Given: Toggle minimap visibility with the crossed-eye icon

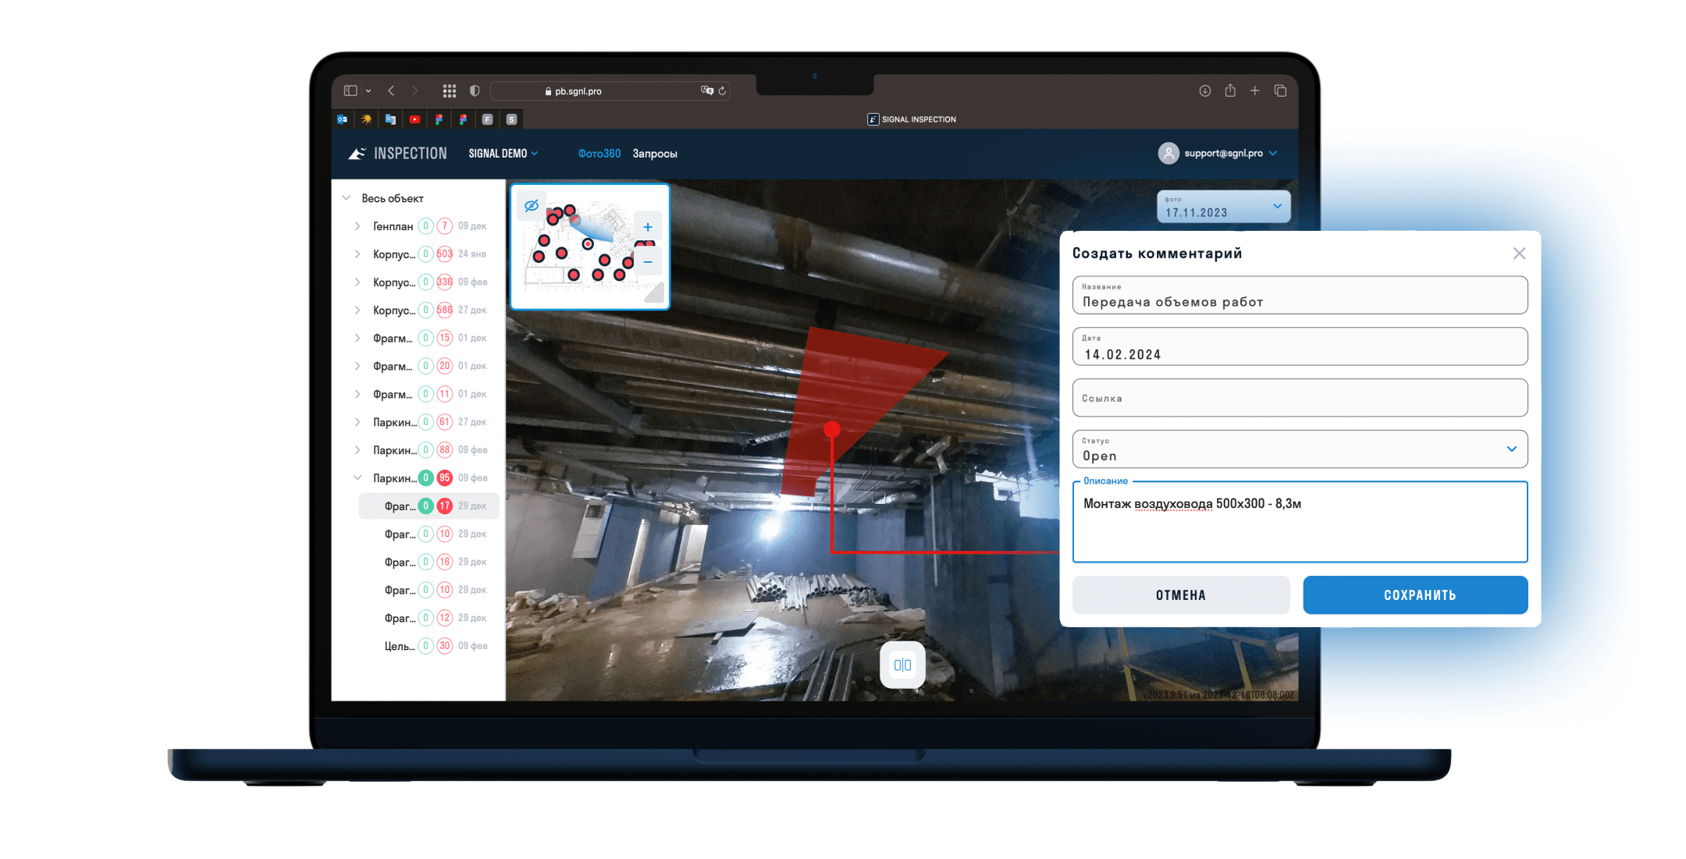Looking at the screenshot, I should (532, 206).
